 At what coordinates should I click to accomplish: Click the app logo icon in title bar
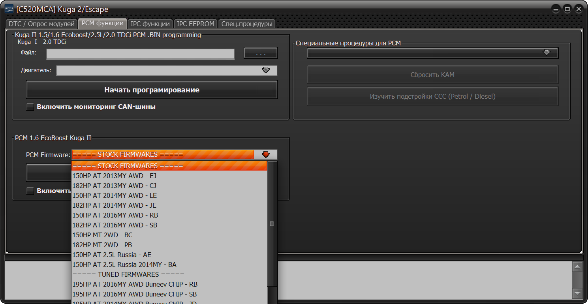9,9
